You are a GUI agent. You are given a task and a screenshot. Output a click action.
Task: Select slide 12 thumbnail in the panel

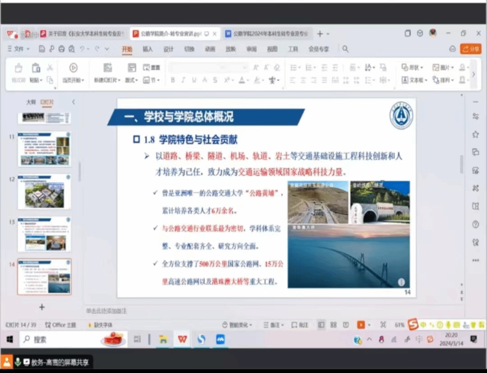point(44,192)
